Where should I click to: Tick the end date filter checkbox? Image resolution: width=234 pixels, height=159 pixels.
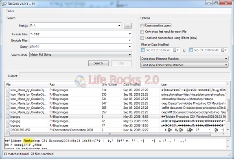coord(191,50)
